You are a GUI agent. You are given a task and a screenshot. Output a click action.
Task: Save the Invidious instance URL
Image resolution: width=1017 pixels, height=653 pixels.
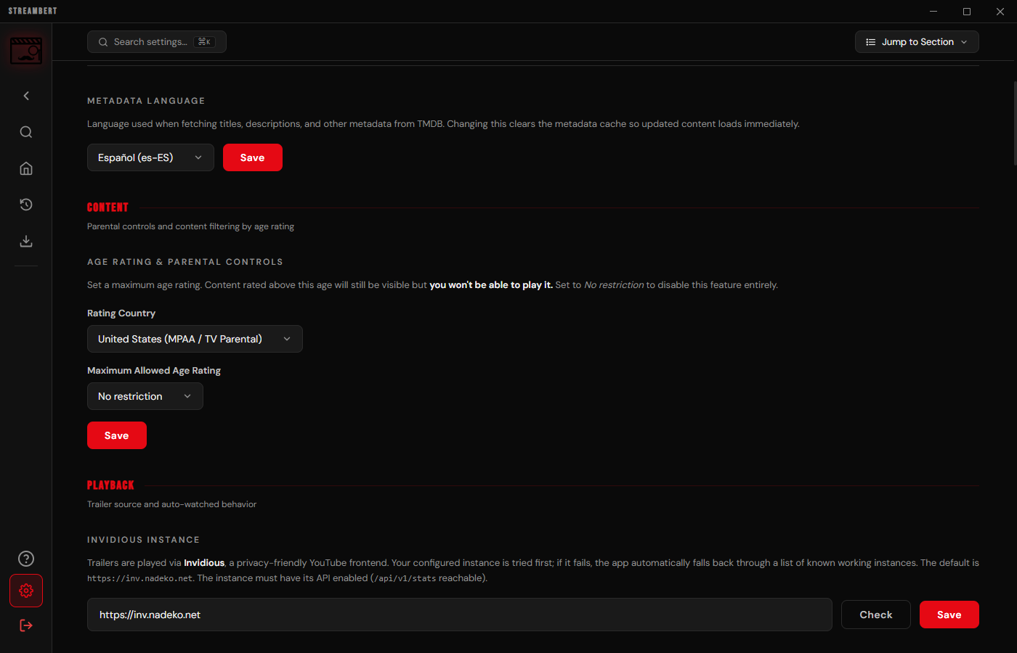point(949,615)
